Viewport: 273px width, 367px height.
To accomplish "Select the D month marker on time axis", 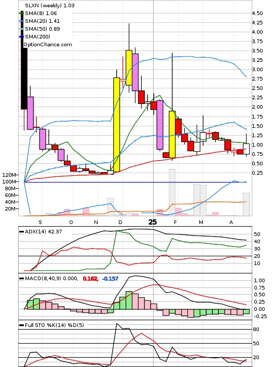I will [120, 222].
